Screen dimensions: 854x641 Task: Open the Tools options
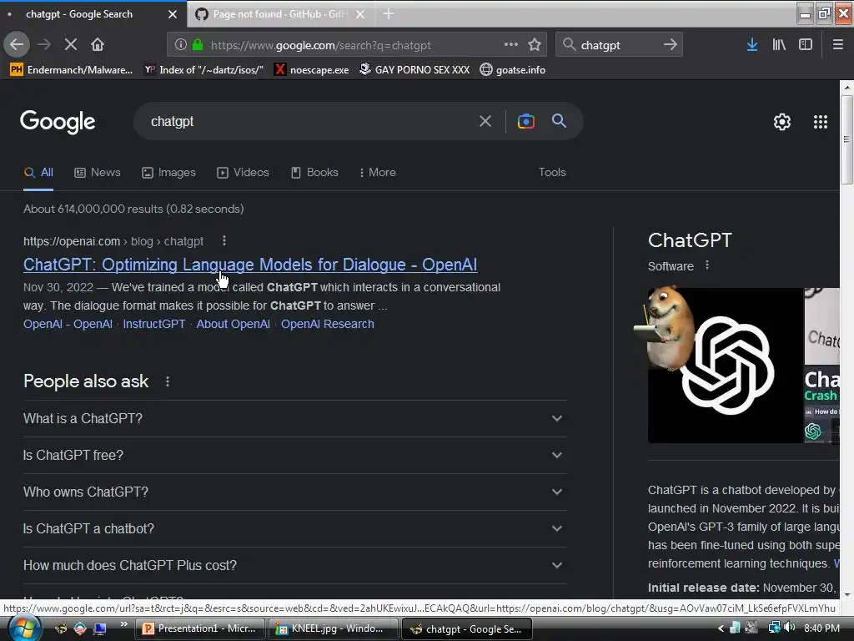(552, 172)
